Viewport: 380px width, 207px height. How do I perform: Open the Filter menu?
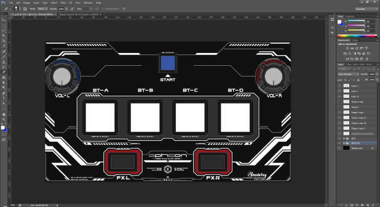[64, 3]
